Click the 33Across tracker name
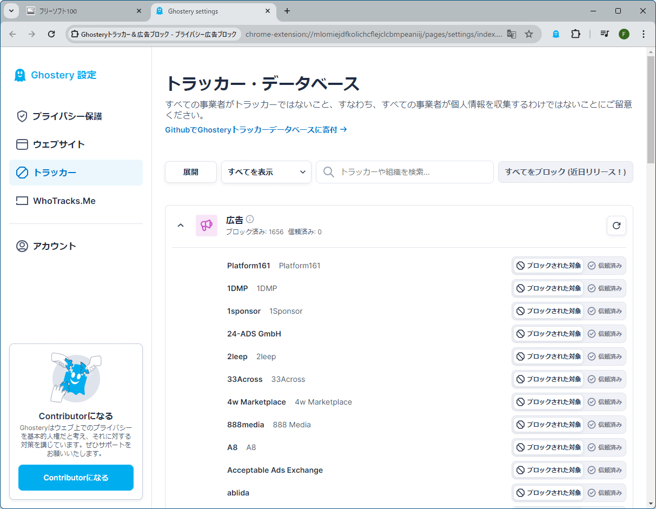The width and height of the screenshot is (656, 509). [x=245, y=379]
